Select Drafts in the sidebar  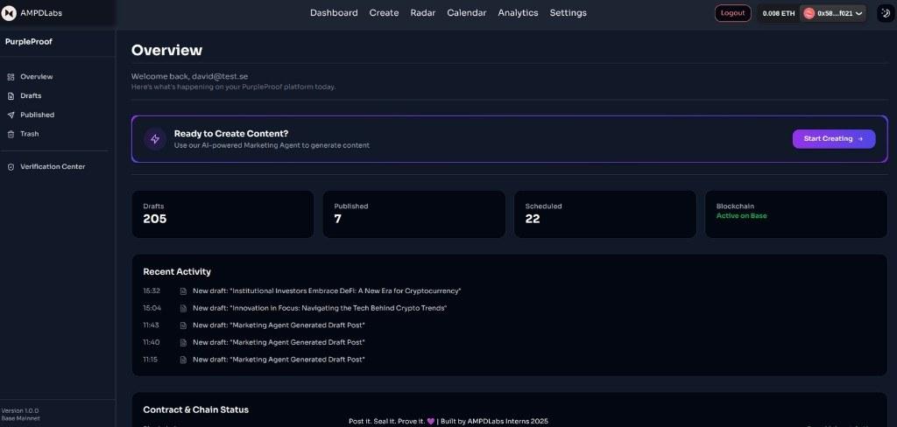(31, 95)
